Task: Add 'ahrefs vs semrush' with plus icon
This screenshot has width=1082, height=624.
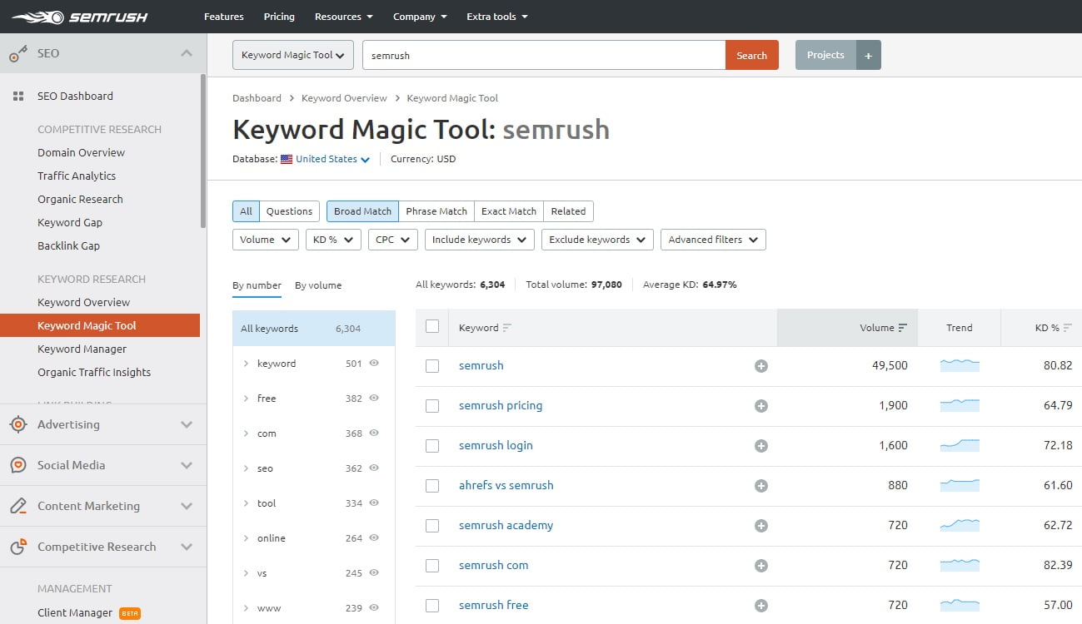Action: [x=760, y=486]
